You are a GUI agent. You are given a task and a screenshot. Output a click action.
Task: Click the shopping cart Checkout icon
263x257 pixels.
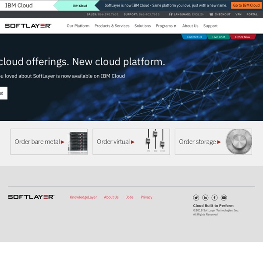click(x=211, y=14)
